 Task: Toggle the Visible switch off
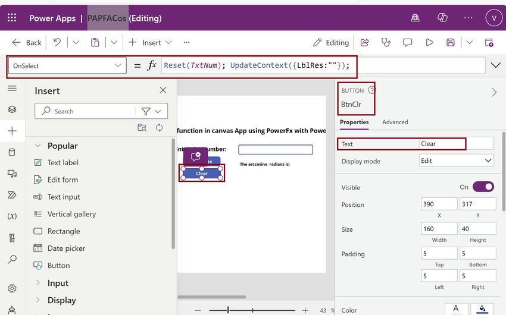tap(483, 187)
